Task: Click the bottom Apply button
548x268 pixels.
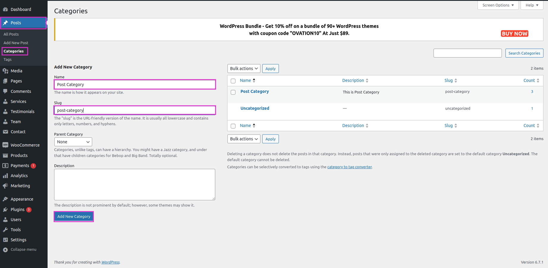Action: [270, 139]
